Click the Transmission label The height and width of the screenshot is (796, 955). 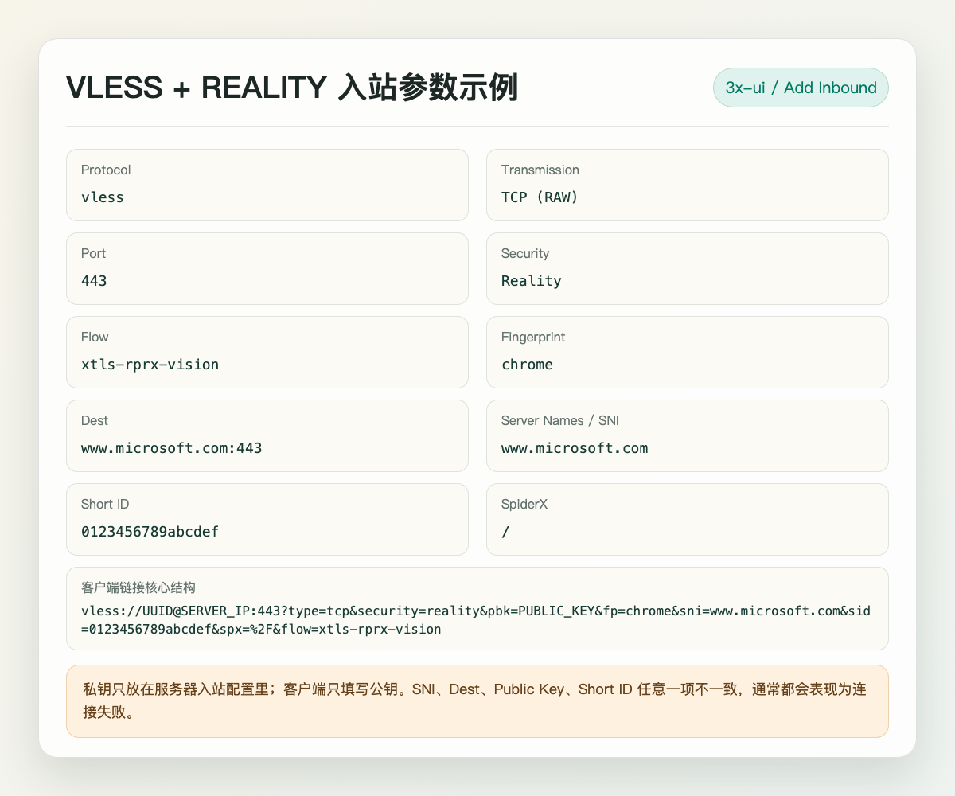[540, 170]
